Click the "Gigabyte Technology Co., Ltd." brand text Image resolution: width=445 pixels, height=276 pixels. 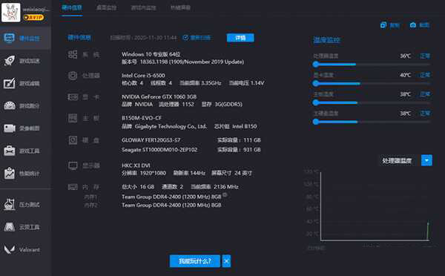[171, 126]
